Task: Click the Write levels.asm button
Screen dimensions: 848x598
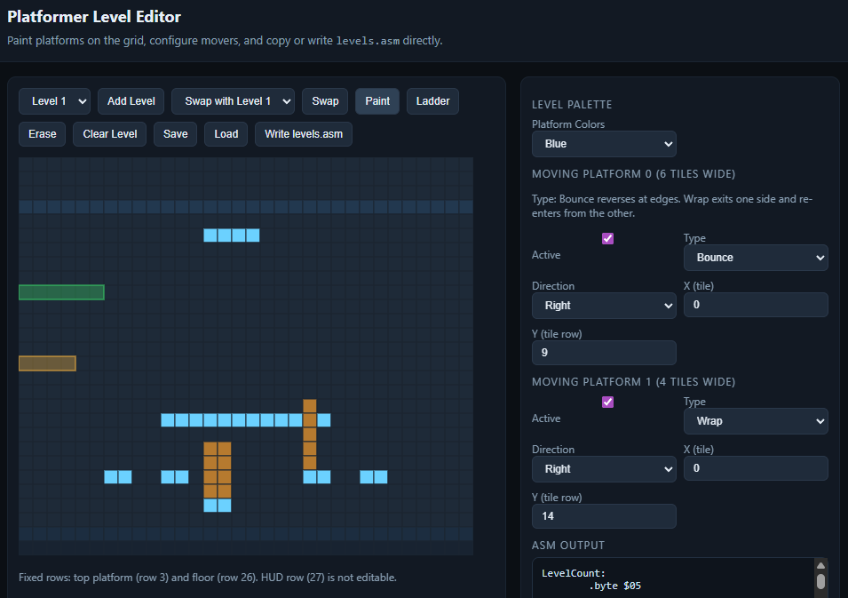Action: click(x=303, y=133)
